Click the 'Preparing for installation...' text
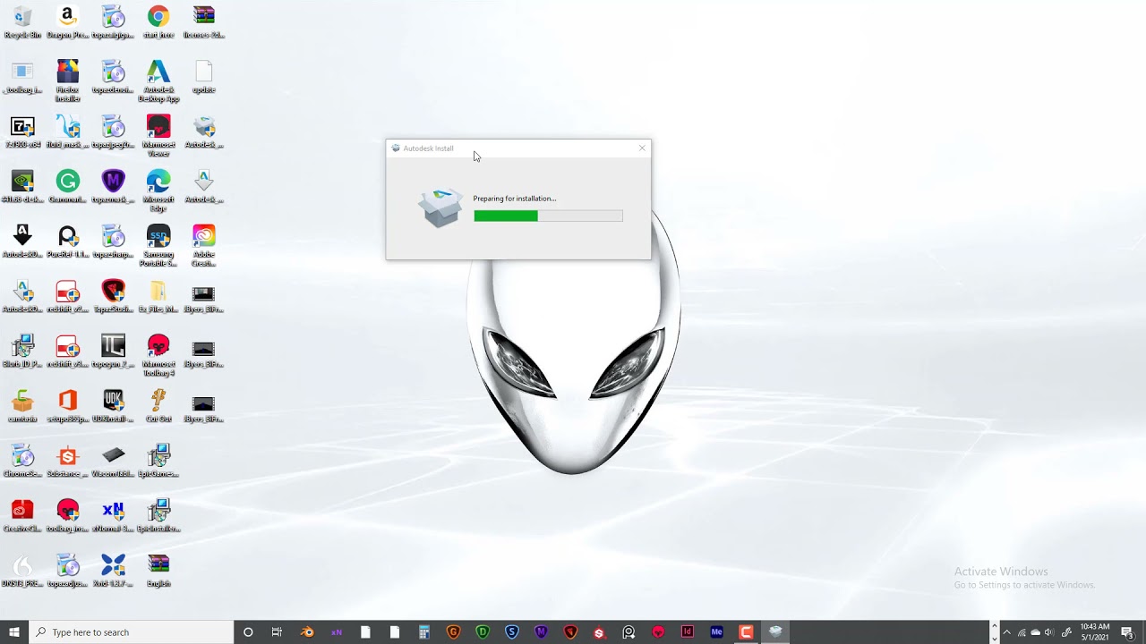The width and height of the screenshot is (1146, 644). click(x=515, y=199)
